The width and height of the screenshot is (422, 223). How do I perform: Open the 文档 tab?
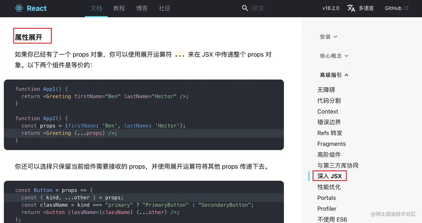[96, 8]
